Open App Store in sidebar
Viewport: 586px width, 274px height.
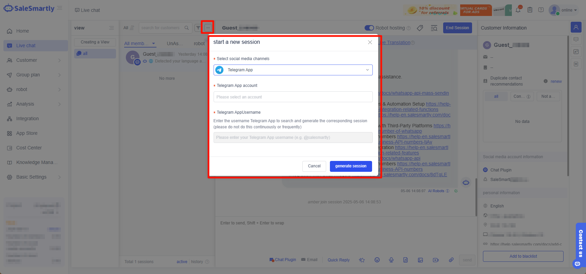[x=35, y=133]
